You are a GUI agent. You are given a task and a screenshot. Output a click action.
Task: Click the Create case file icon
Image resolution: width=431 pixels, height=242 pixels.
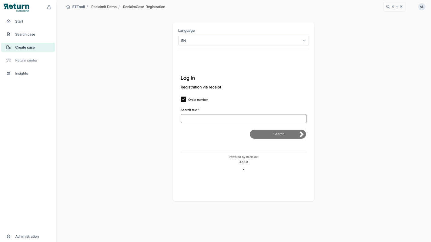[x=8, y=48]
